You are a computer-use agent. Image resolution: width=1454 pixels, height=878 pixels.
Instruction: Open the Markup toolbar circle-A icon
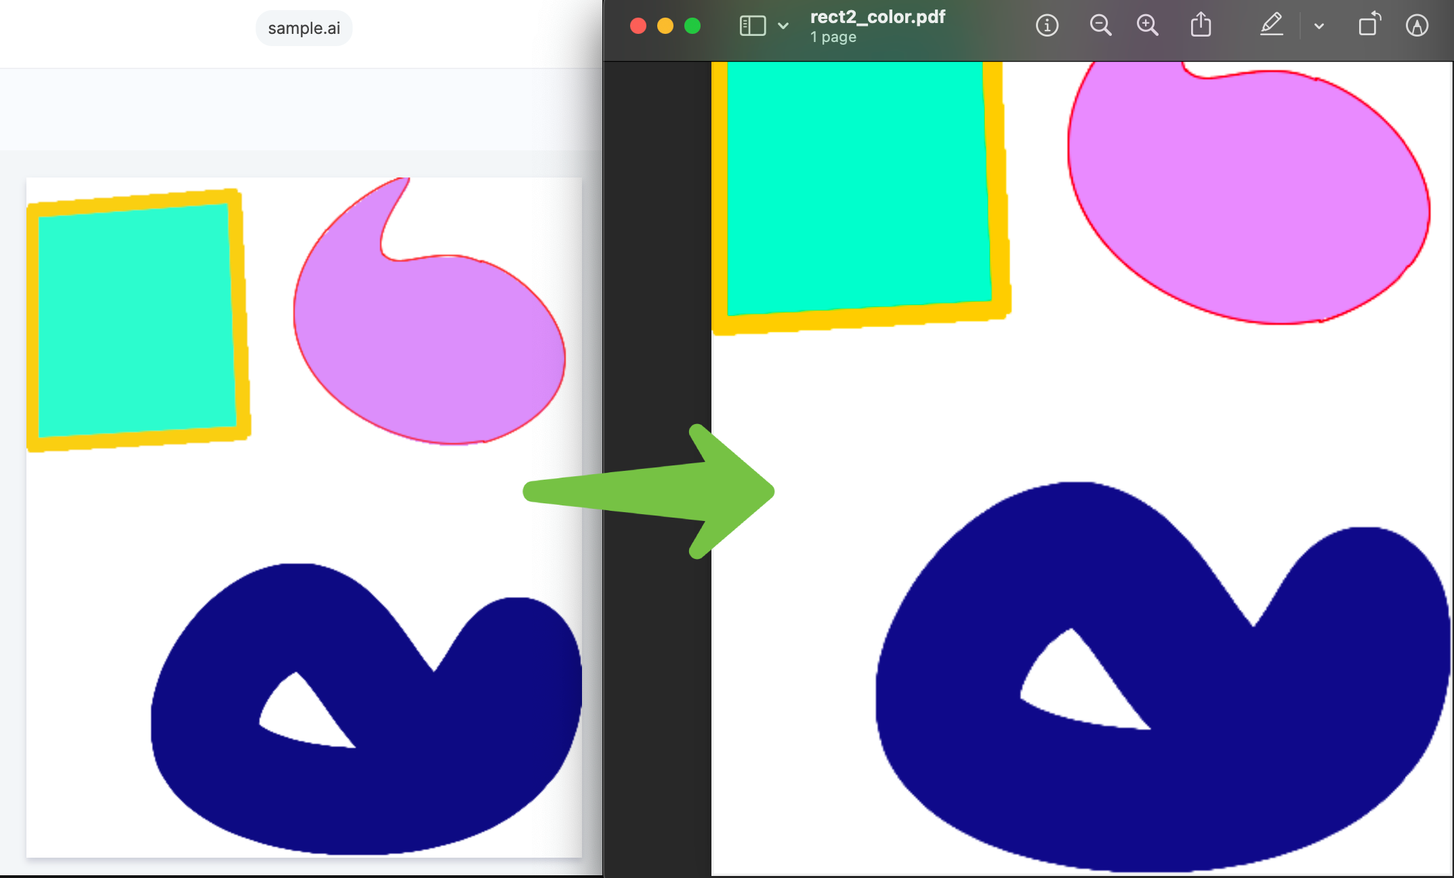1417,26
